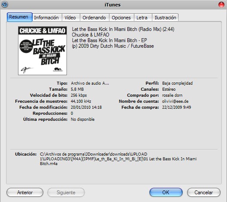The height and width of the screenshot is (202, 227).
Task: Confirm with the OK button
Action: pyautogui.click(x=166, y=193)
